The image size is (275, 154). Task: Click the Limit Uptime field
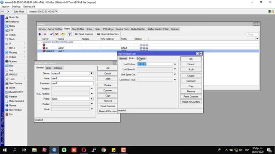click(x=155, y=64)
